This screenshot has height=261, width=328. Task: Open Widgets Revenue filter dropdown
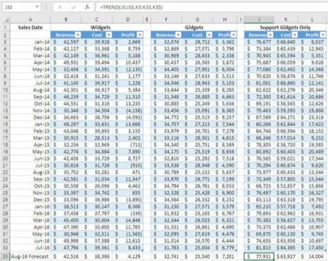(x=78, y=35)
